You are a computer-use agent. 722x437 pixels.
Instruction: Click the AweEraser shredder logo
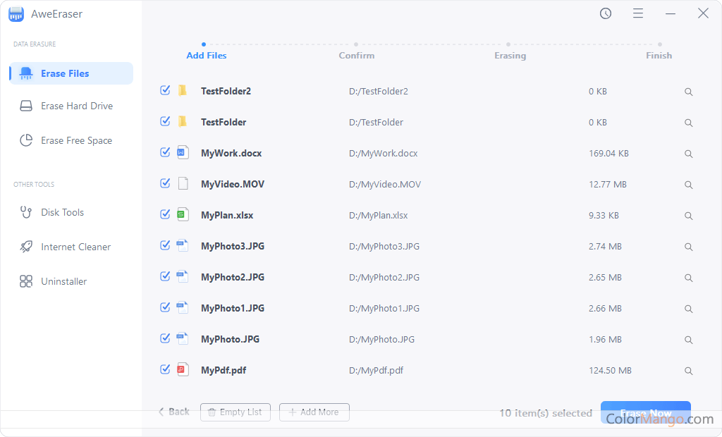(16, 13)
